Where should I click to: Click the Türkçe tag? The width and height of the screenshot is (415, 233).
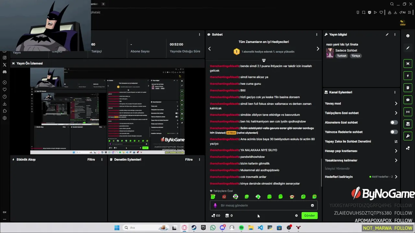(356, 56)
